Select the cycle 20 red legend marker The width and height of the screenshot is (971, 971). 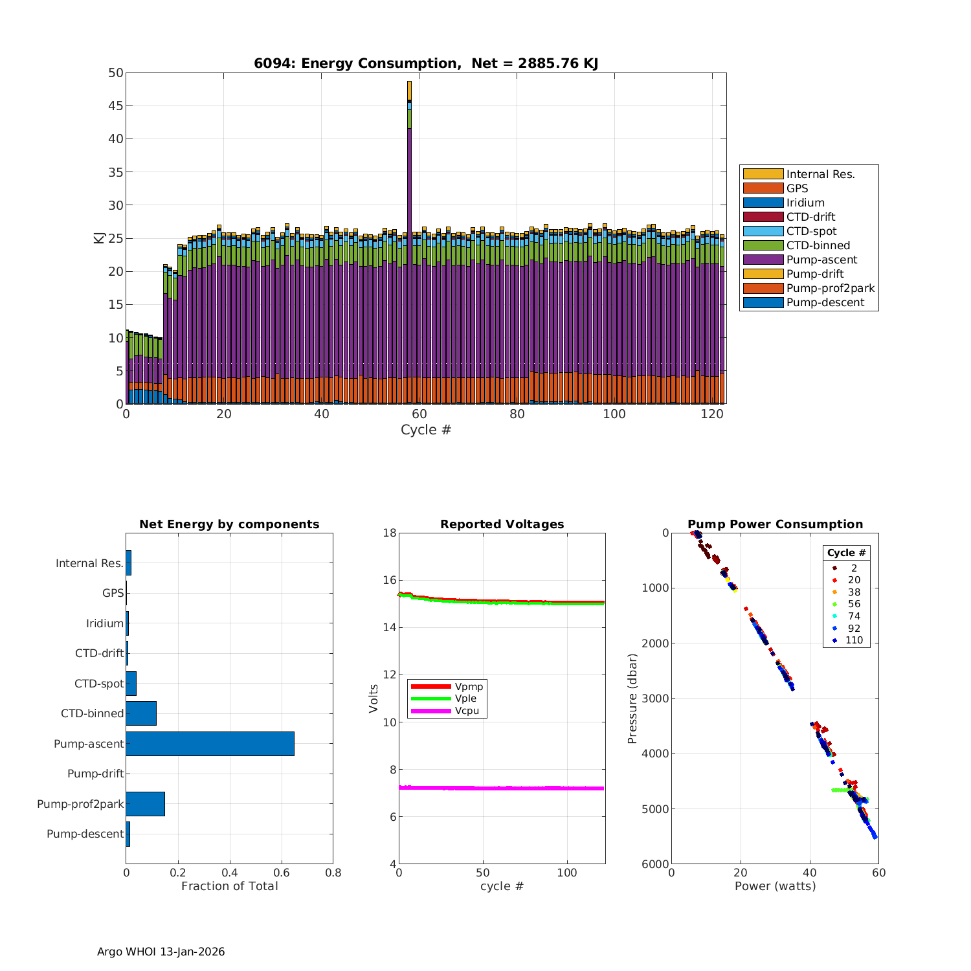(834, 580)
